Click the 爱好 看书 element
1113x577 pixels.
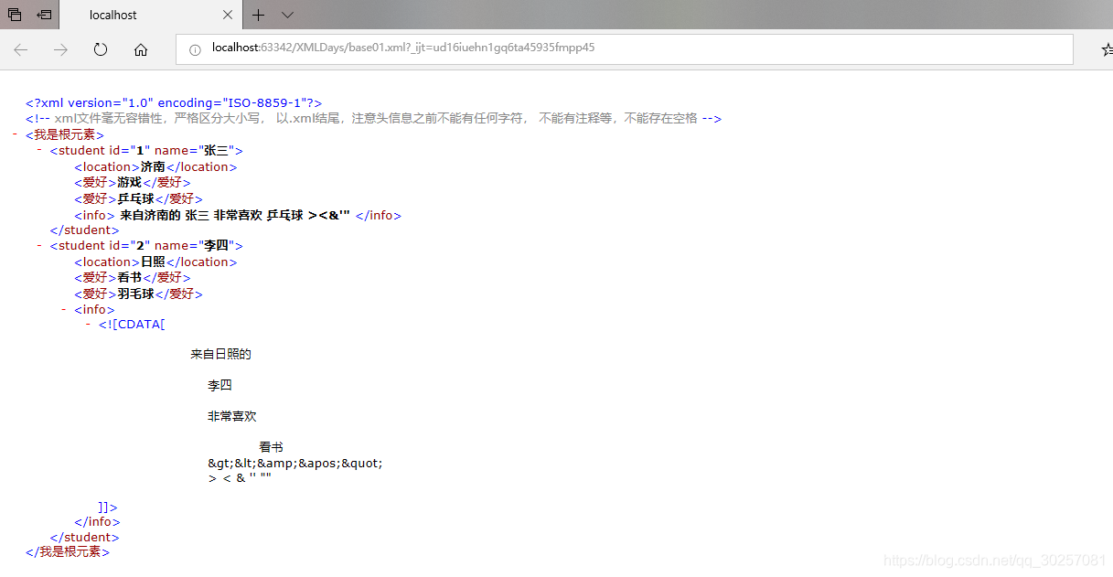tap(133, 277)
